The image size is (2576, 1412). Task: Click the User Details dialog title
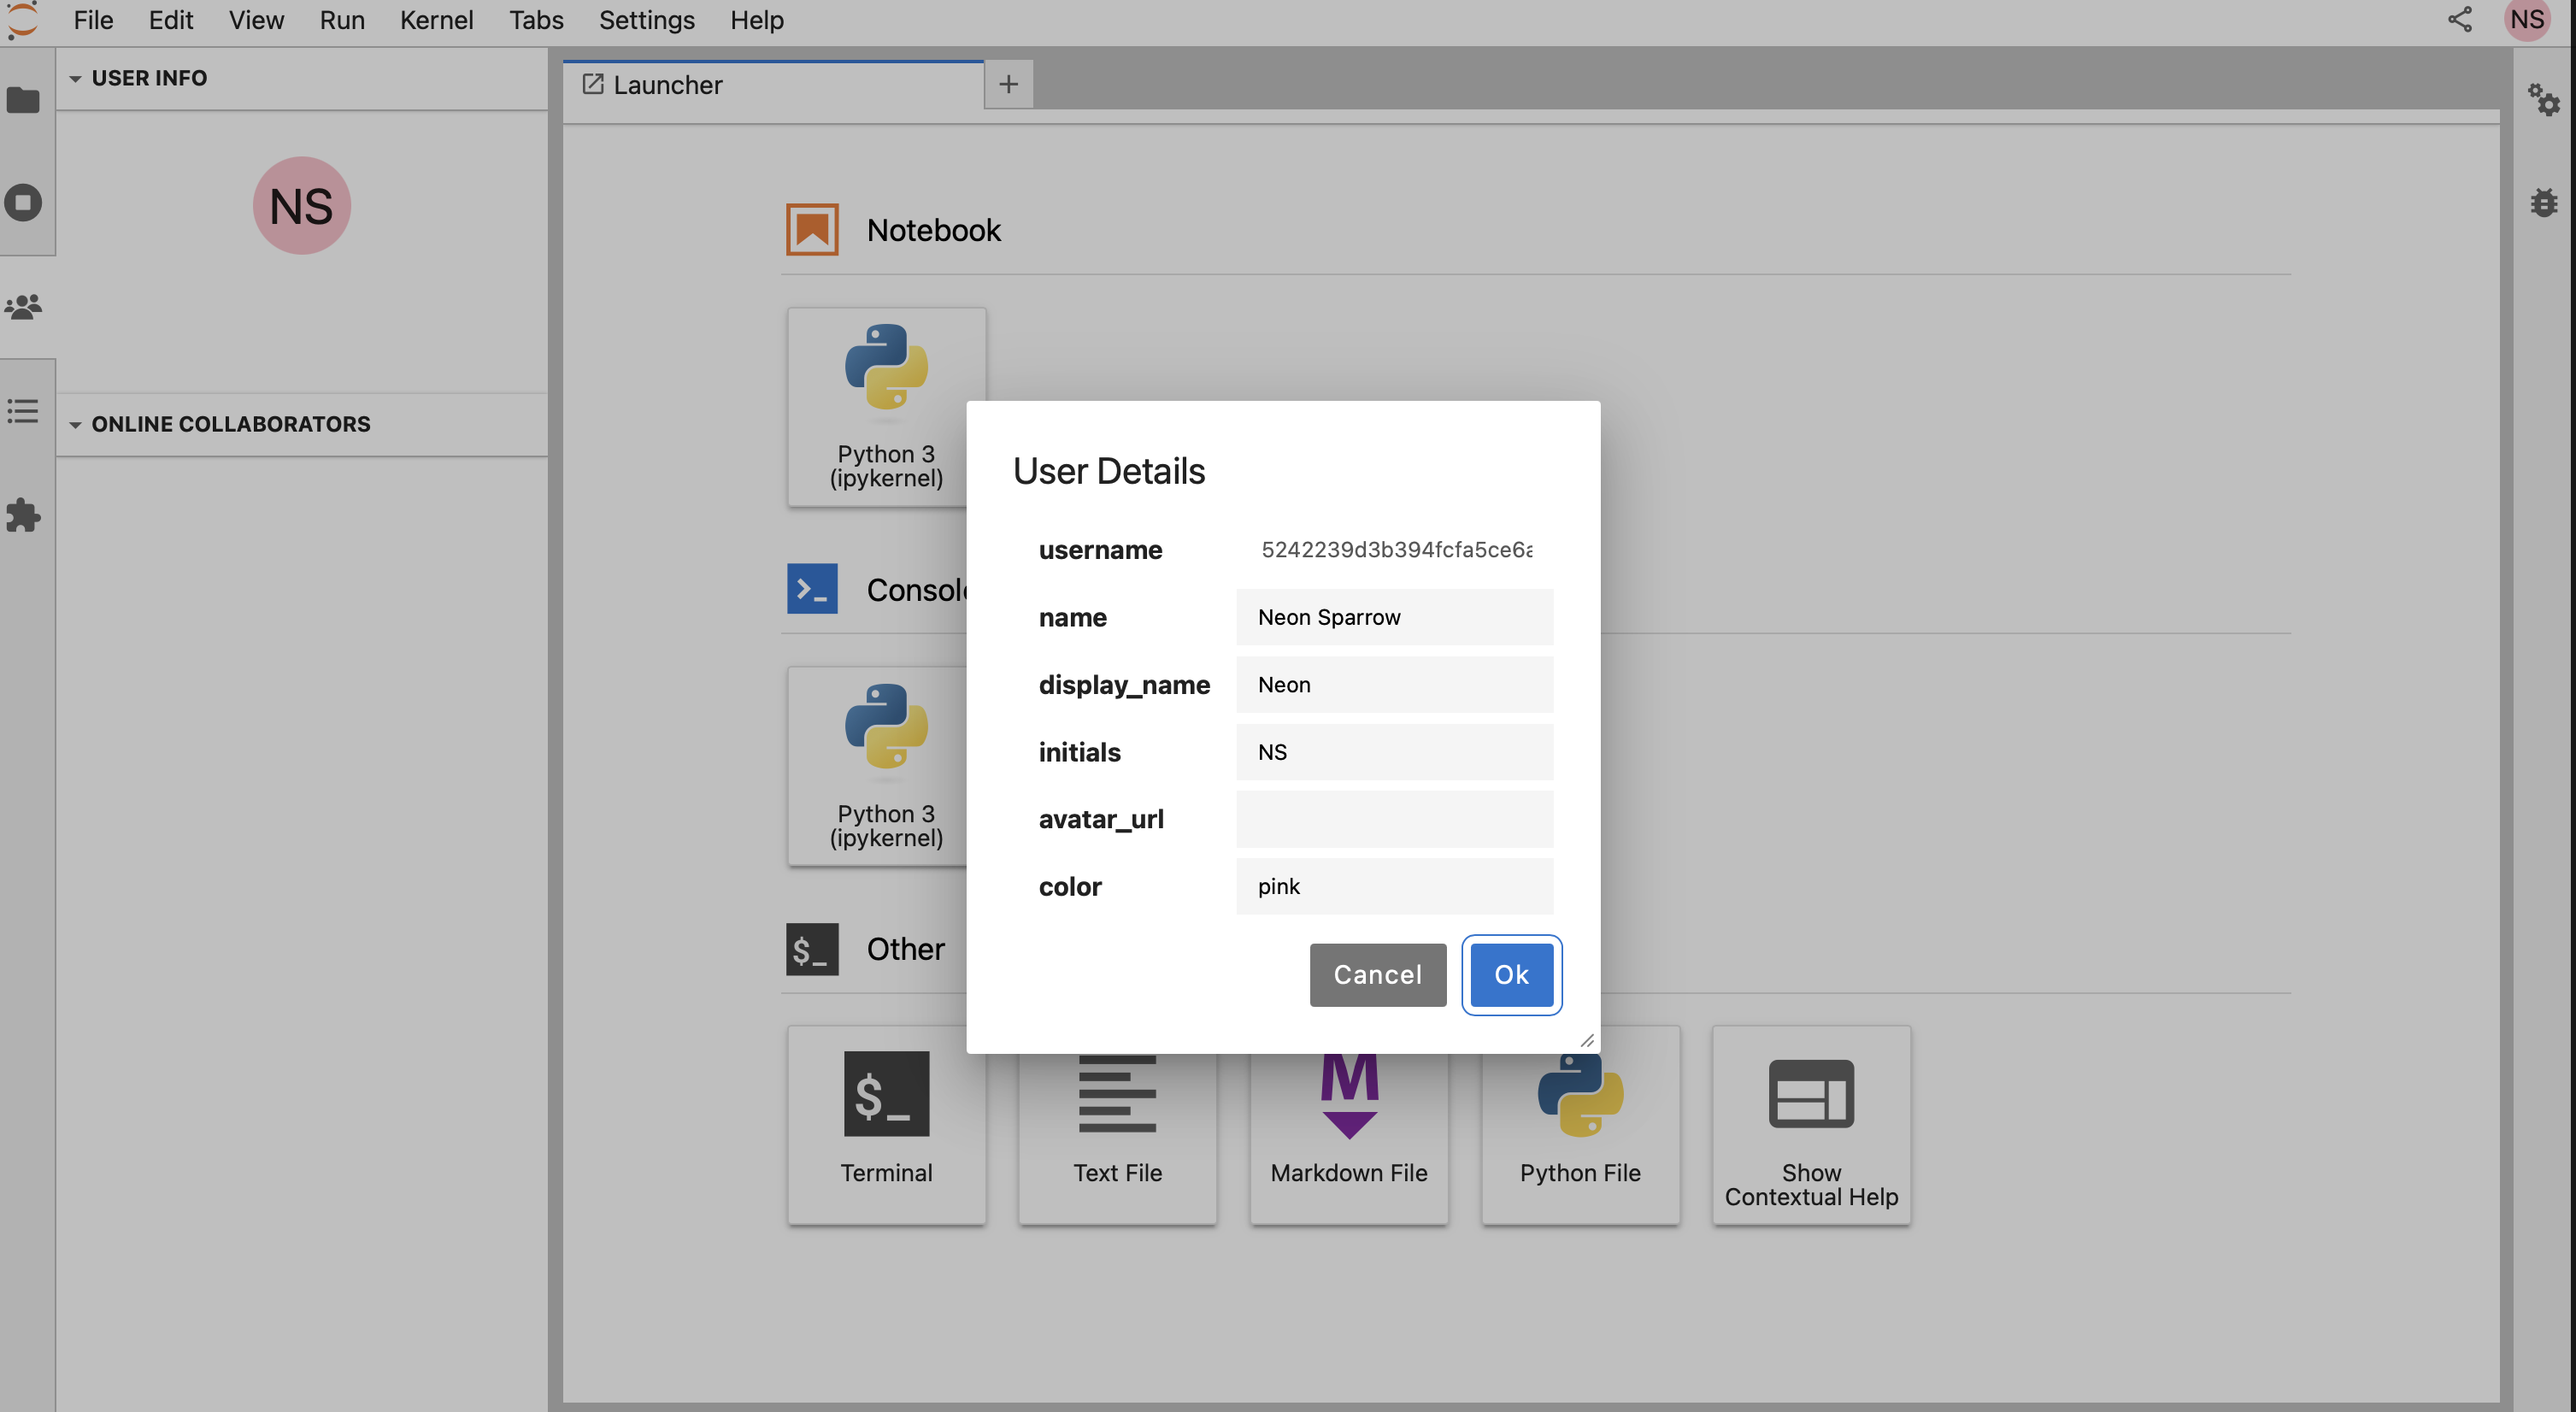[x=1108, y=471]
